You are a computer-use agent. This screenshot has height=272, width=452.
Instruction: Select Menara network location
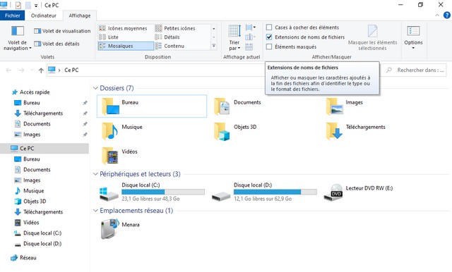(120, 228)
